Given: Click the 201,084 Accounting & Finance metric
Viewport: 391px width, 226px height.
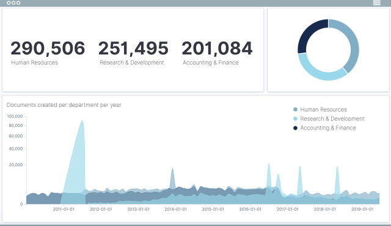Looking at the screenshot, I should [x=217, y=53].
